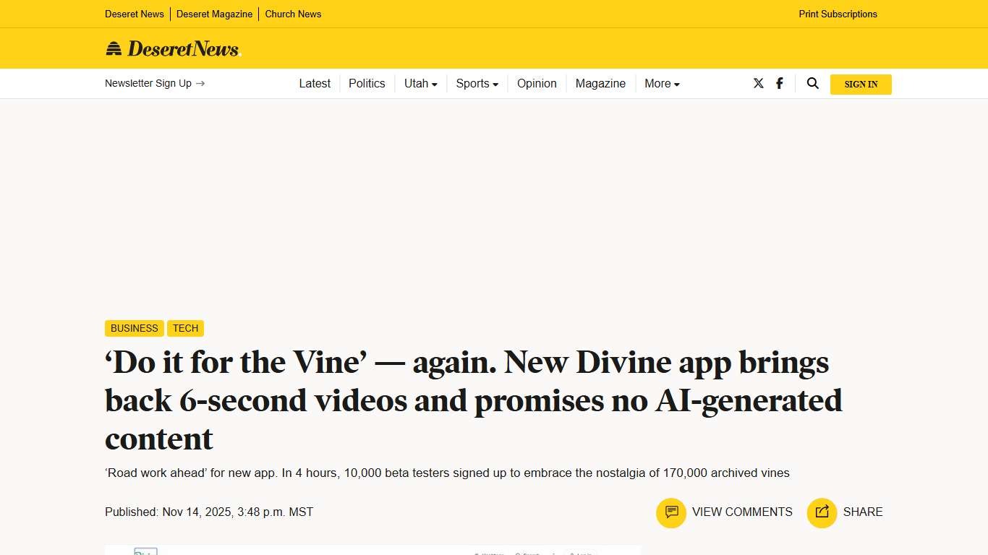Open the Latest section

pos(315,83)
